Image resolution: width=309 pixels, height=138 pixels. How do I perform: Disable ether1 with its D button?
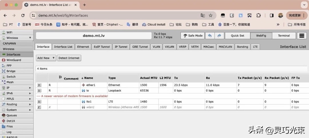coord(39,85)
